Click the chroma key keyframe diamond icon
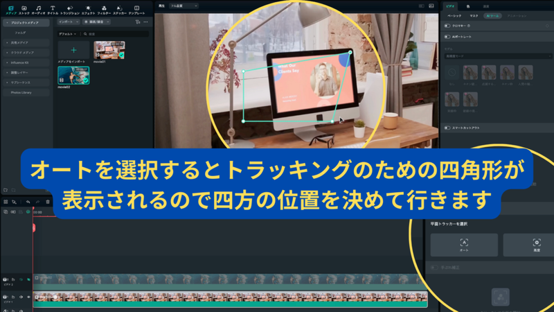The image size is (554, 312). 547,26
